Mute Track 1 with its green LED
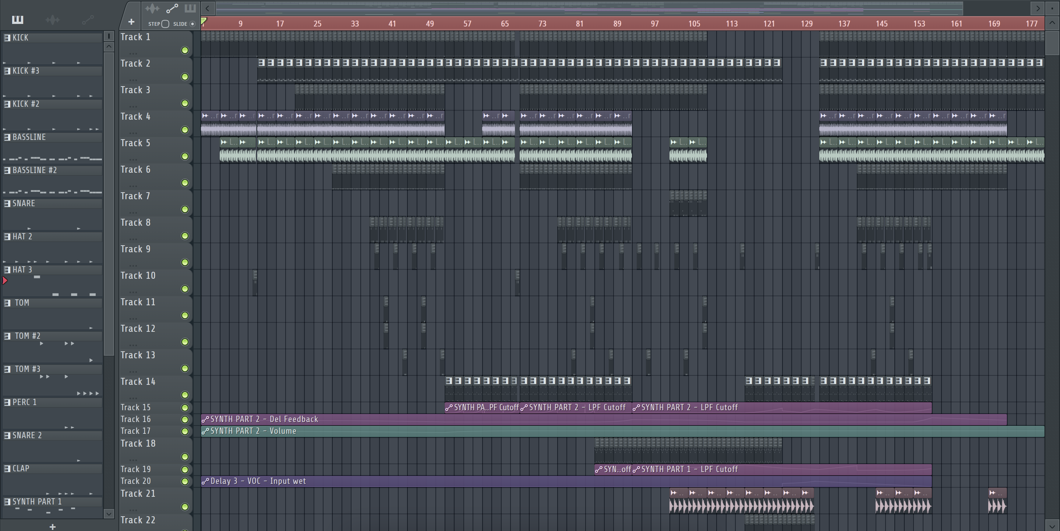1060x531 pixels. [x=185, y=50]
